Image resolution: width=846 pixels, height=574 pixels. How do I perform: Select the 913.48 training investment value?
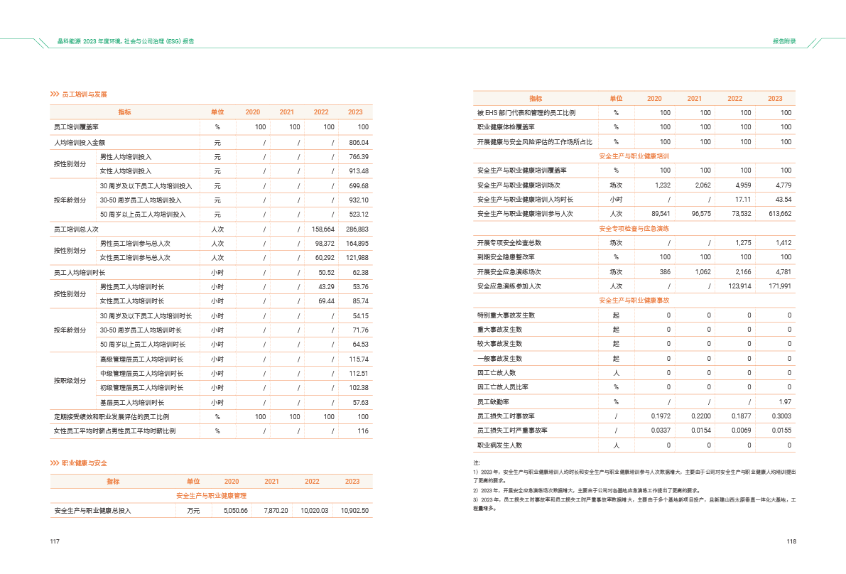coord(359,171)
